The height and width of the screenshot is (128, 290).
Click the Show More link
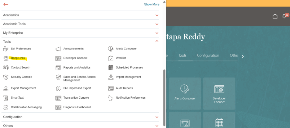(x=152, y=4)
